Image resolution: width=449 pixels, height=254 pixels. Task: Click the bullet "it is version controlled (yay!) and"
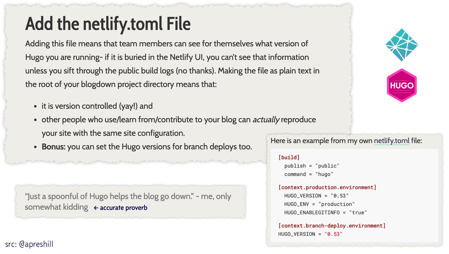[x=97, y=106]
